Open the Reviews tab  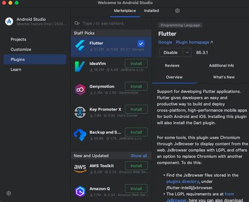coord(172,66)
